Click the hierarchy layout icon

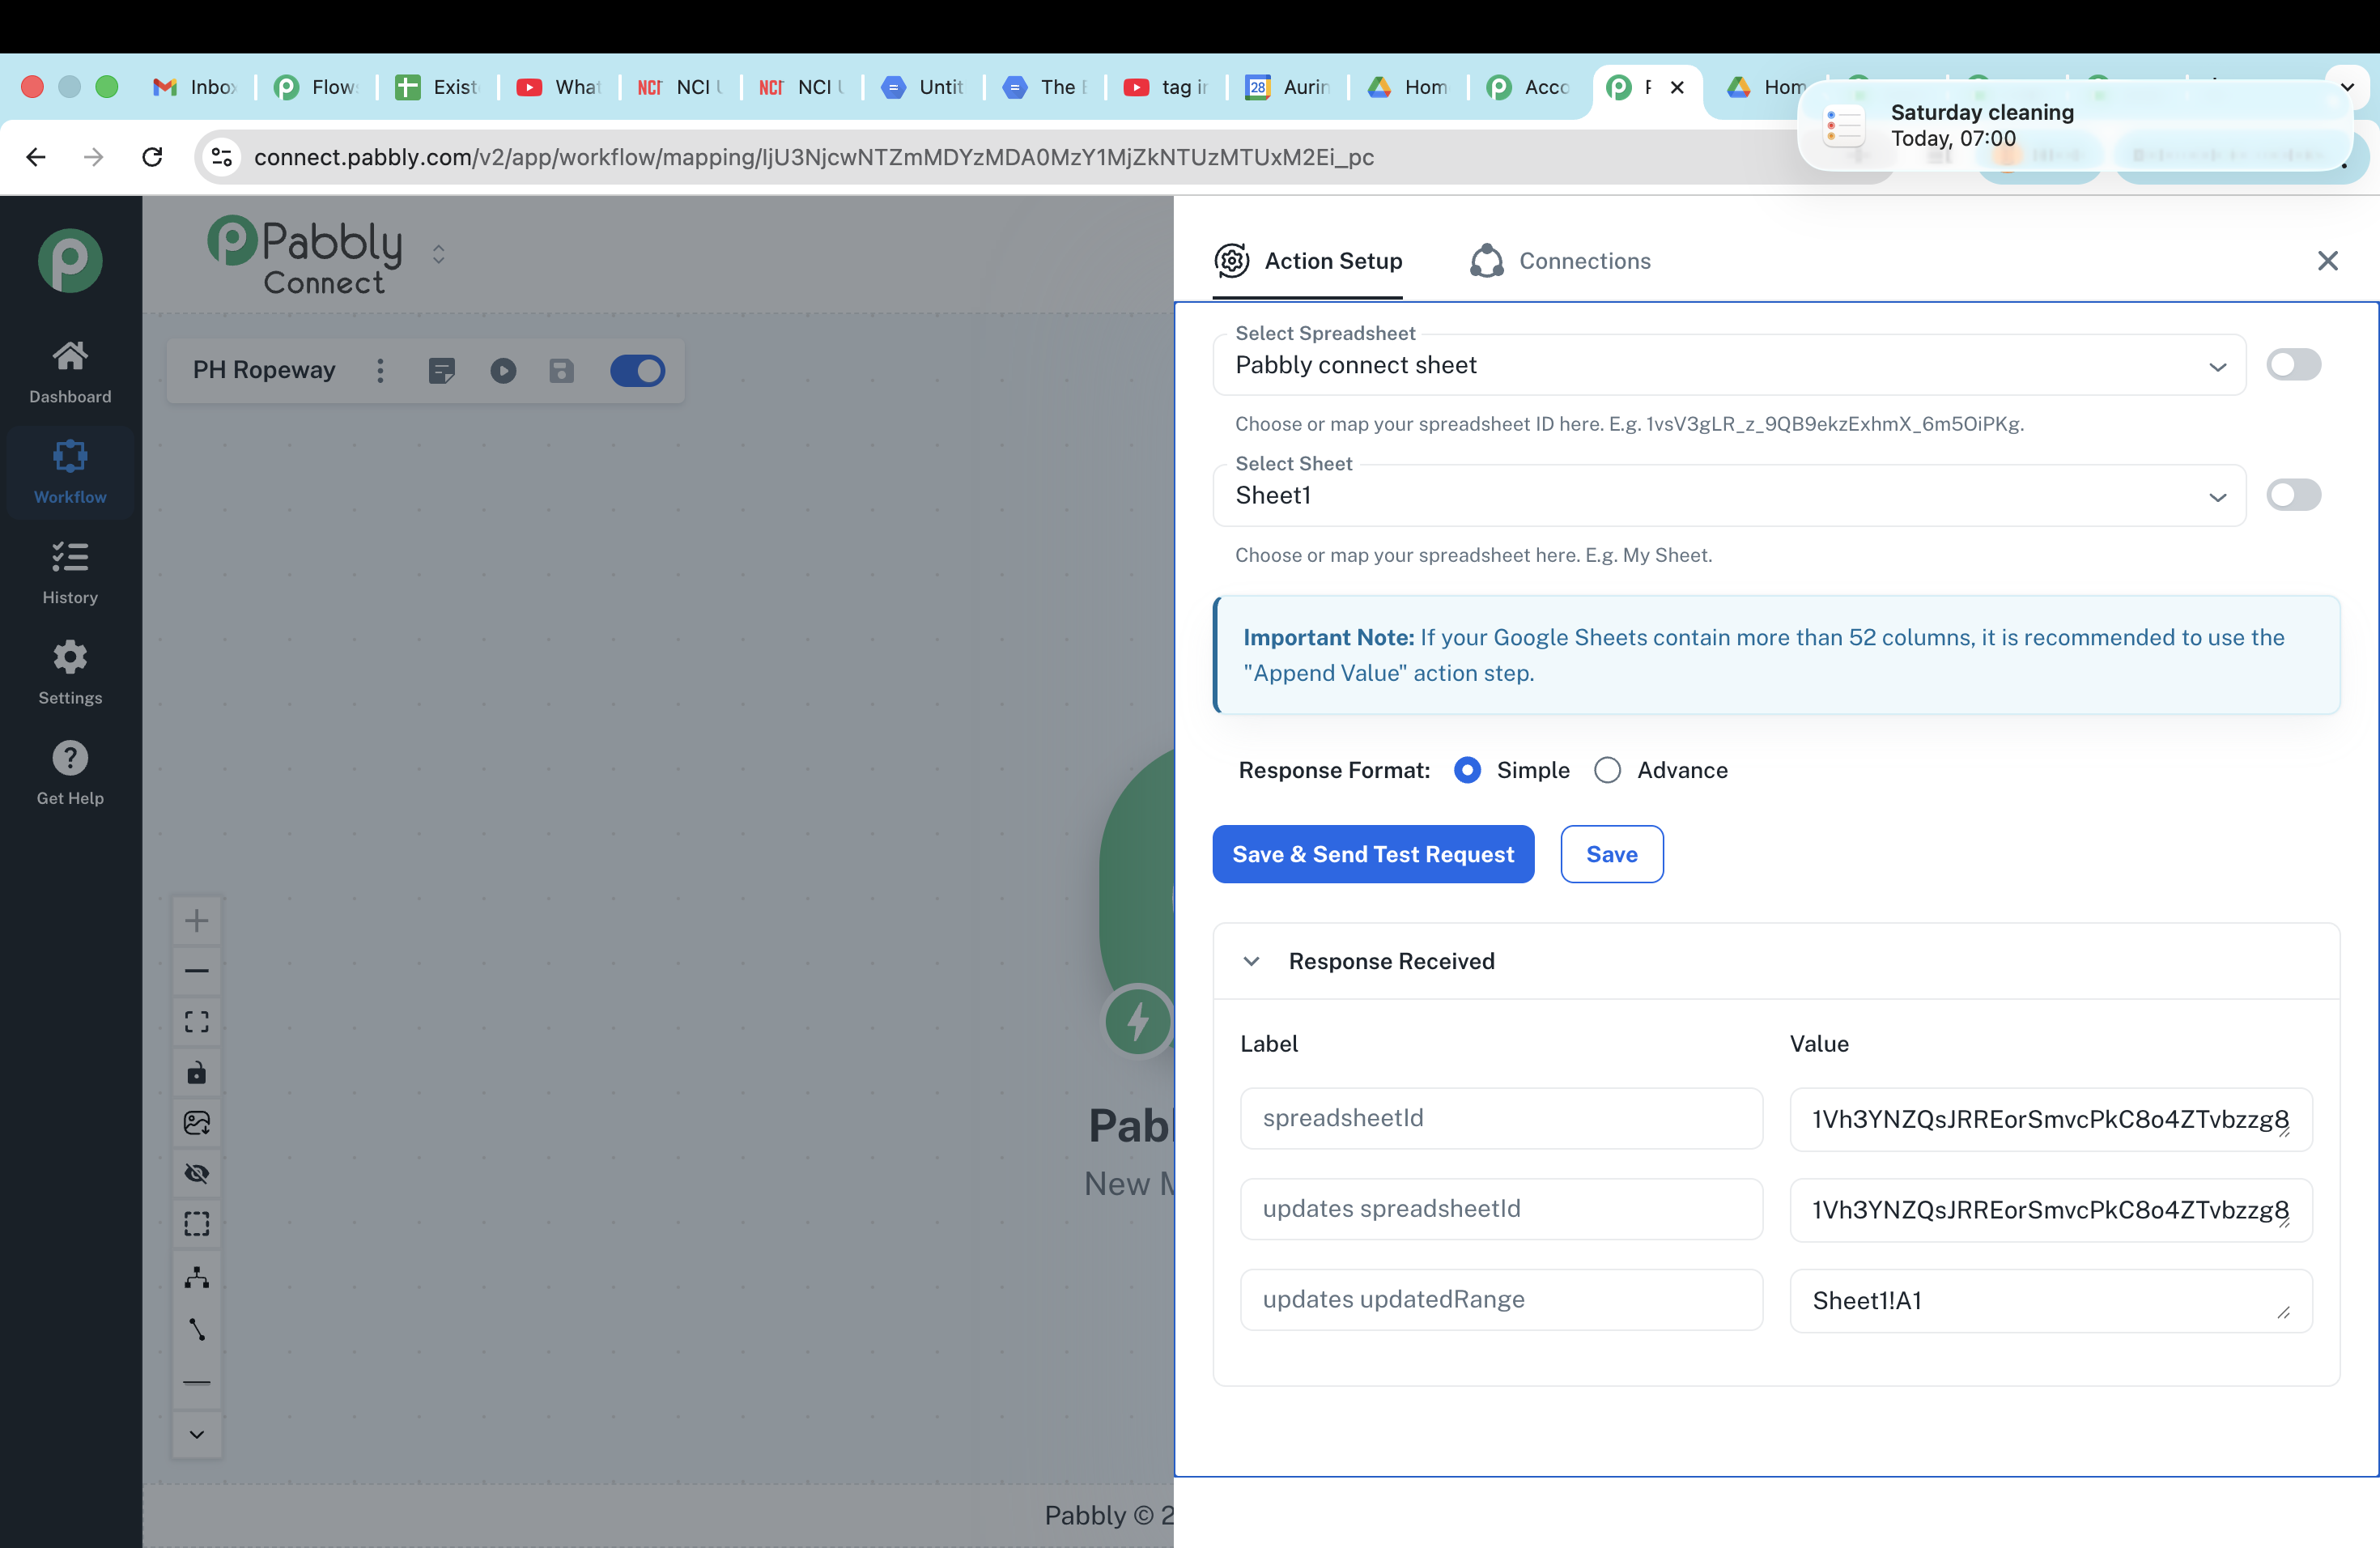197,1277
